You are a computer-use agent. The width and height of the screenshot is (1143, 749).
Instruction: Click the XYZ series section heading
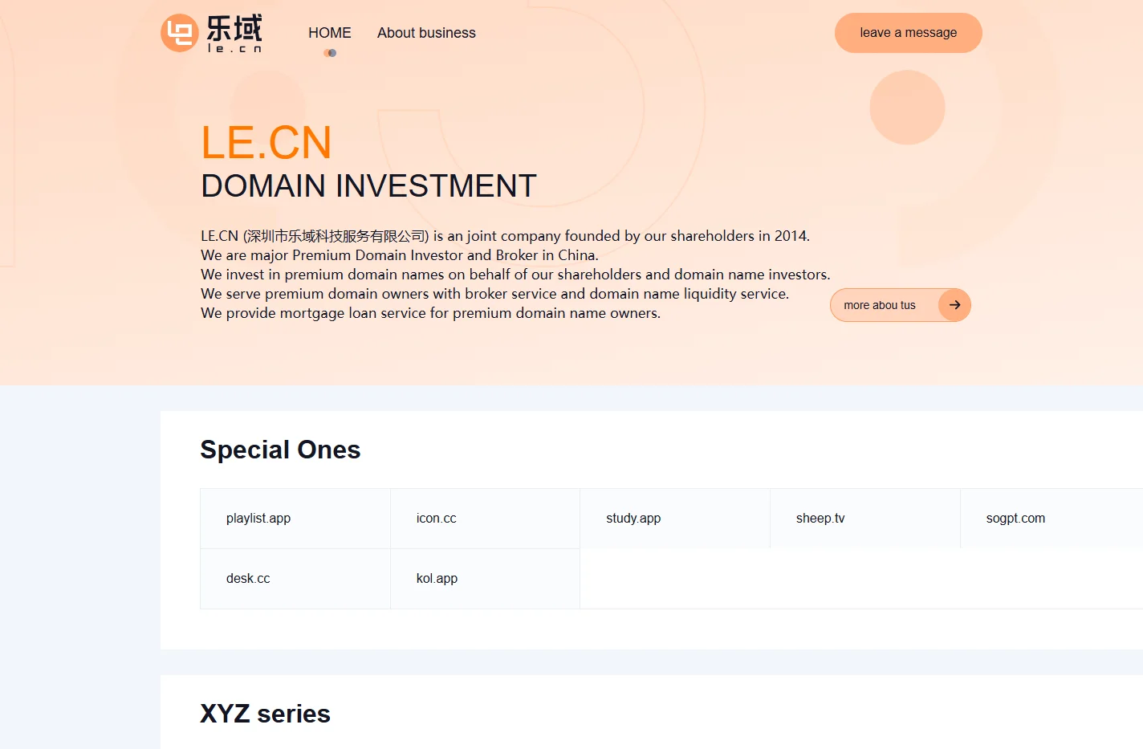[265, 714]
